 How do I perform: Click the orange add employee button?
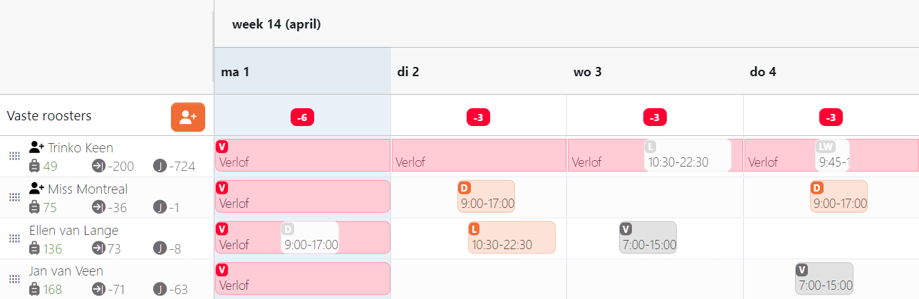188,117
